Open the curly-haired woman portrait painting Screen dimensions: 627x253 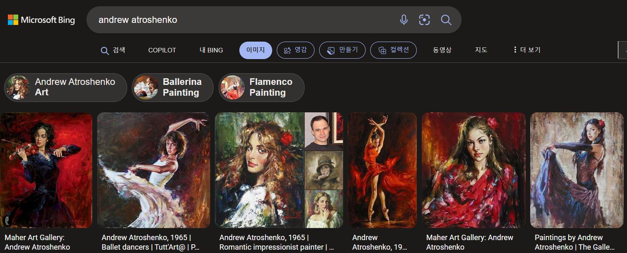pyautogui.click(x=260, y=170)
